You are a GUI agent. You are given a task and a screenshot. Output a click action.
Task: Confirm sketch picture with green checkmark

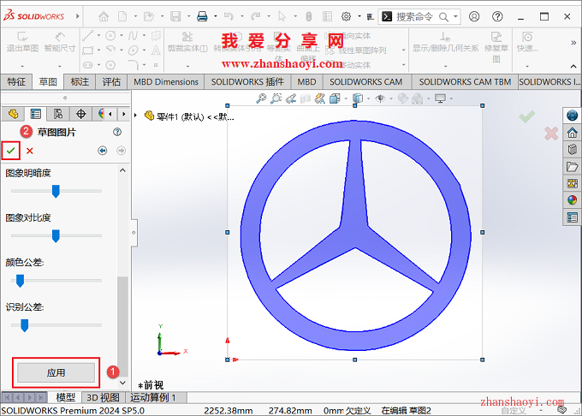[x=10, y=151]
